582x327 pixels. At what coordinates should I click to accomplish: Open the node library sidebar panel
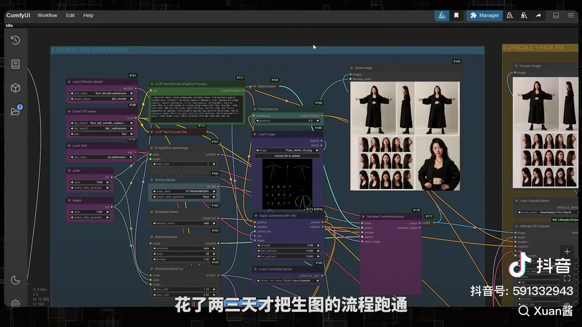pyautogui.click(x=15, y=64)
